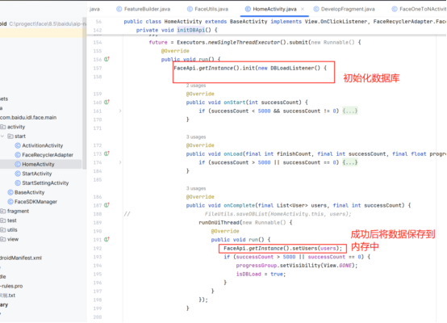
Task: Place cursor on setUsers(users) call
Action: click(x=317, y=249)
